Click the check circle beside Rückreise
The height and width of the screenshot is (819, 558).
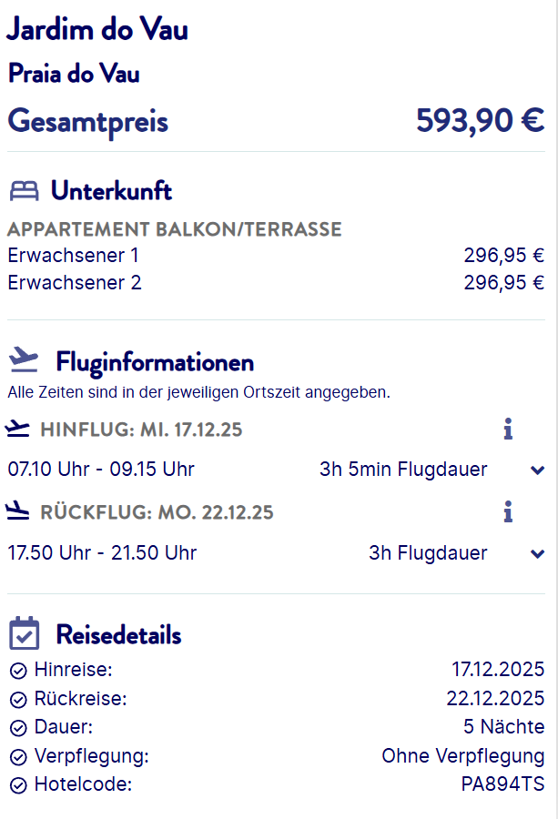pos(18,700)
